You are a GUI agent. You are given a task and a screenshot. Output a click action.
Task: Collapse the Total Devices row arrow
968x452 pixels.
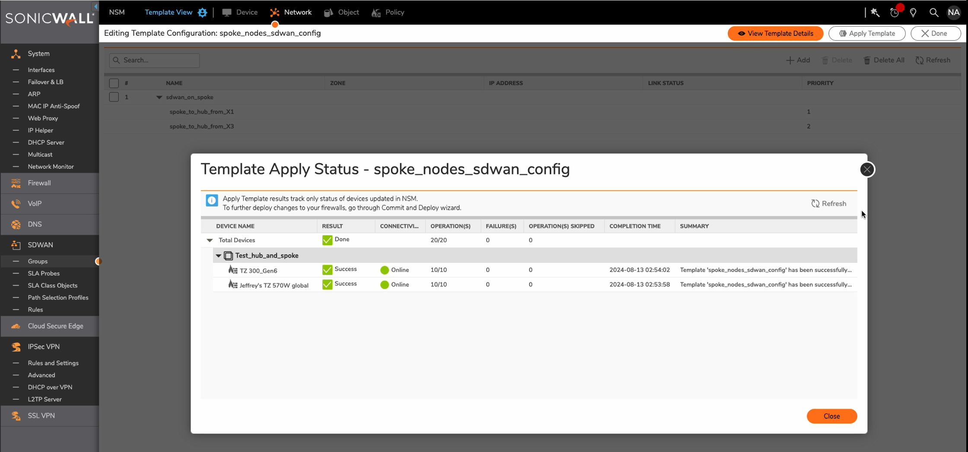[210, 240]
